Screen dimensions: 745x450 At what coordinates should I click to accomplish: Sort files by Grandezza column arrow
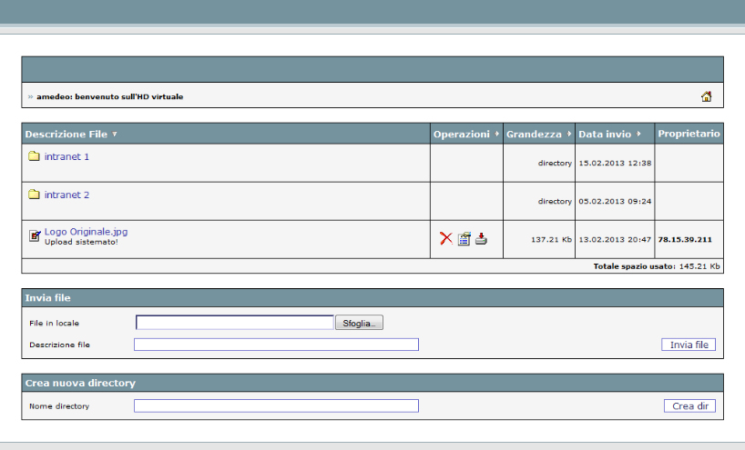coord(569,135)
